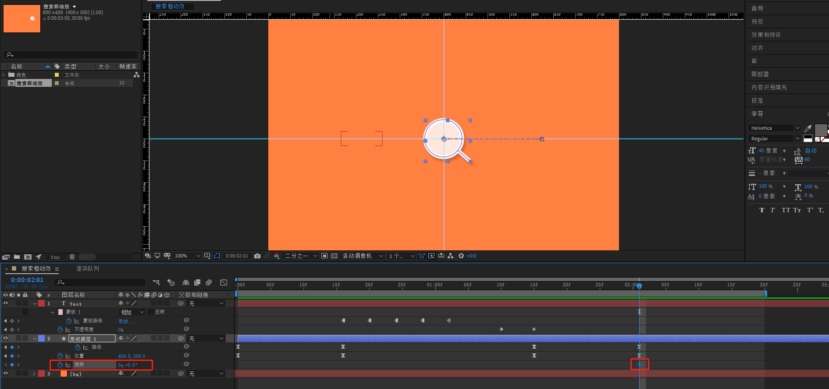The image size is (829, 389).
Task: Open the 100% magnification dropdown
Action: click(x=187, y=256)
